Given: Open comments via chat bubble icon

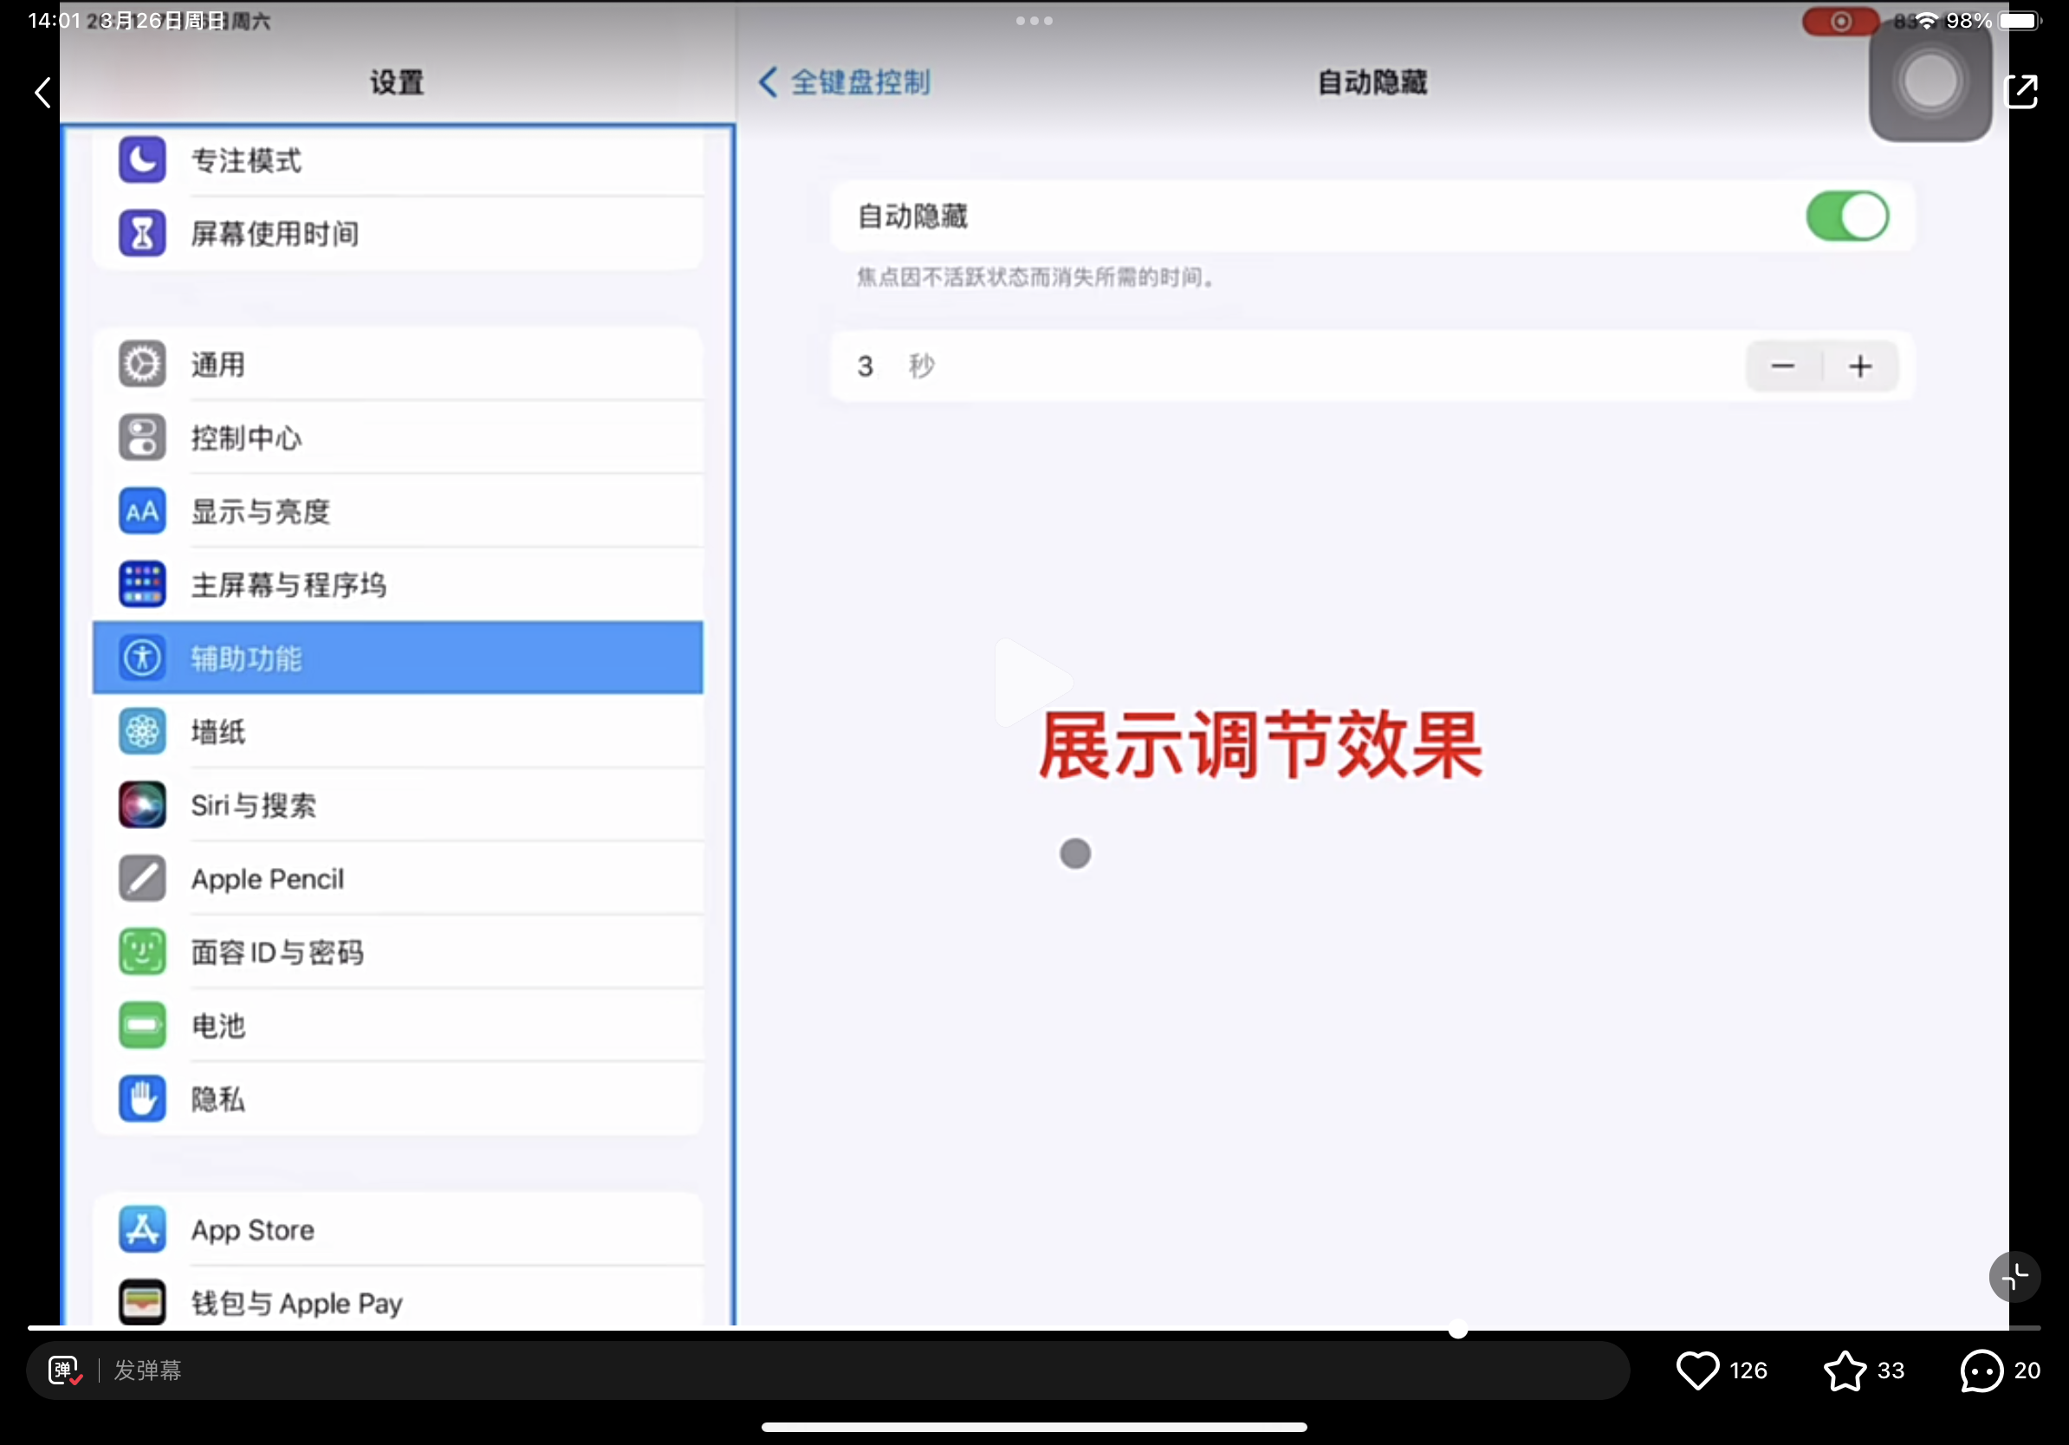Looking at the screenshot, I should [x=1981, y=1370].
